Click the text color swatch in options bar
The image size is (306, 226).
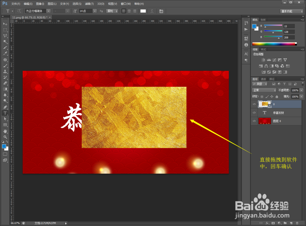pyautogui.click(x=143, y=11)
